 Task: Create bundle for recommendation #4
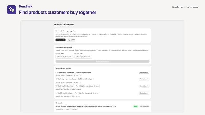pos(144,93)
